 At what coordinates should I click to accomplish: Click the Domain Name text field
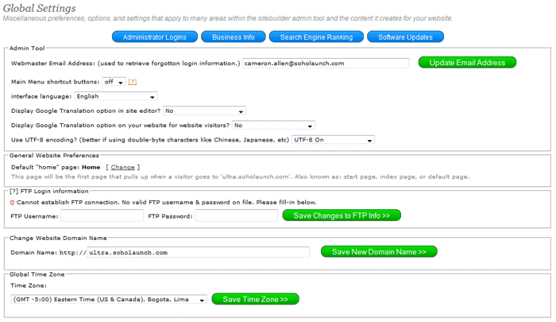click(x=199, y=252)
